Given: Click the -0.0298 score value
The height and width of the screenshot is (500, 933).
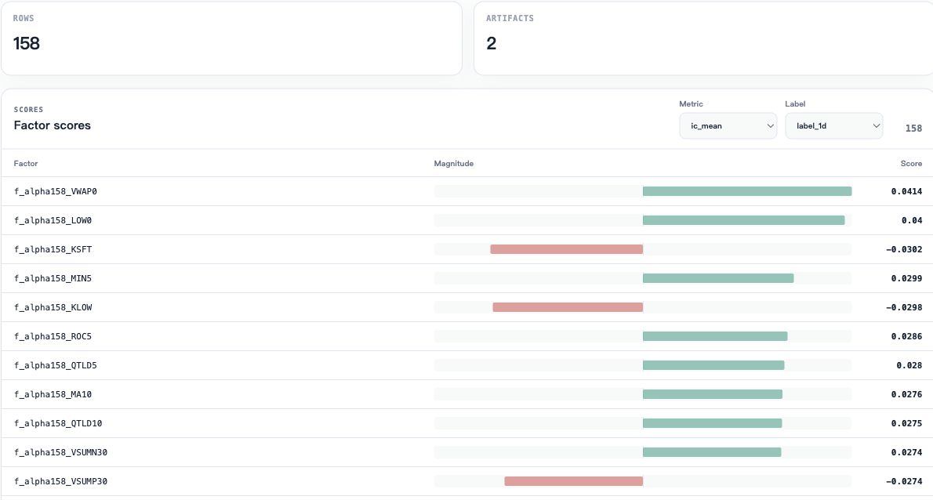Looking at the screenshot, I should pyautogui.click(x=904, y=307).
